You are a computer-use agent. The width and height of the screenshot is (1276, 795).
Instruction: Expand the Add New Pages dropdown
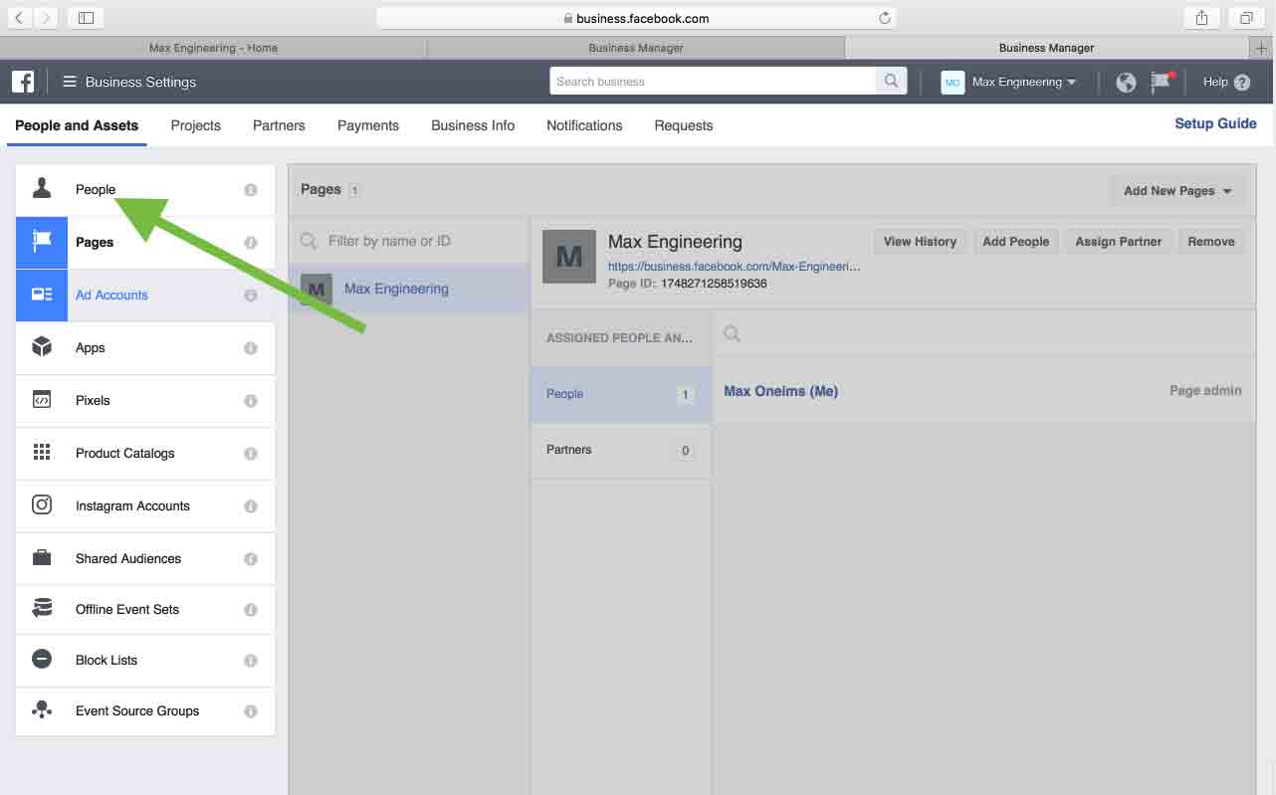pos(1177,191)
